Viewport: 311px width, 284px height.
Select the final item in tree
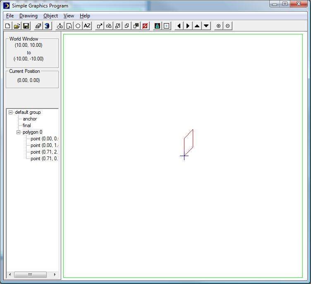point(27,125)
